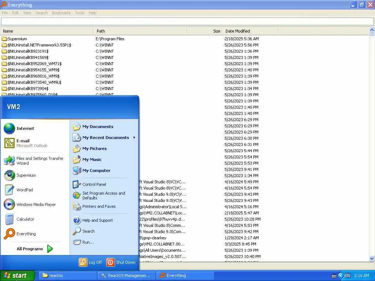The image size is (375, 281).
Task: Open the Search menu
Action: pos(42,13)
